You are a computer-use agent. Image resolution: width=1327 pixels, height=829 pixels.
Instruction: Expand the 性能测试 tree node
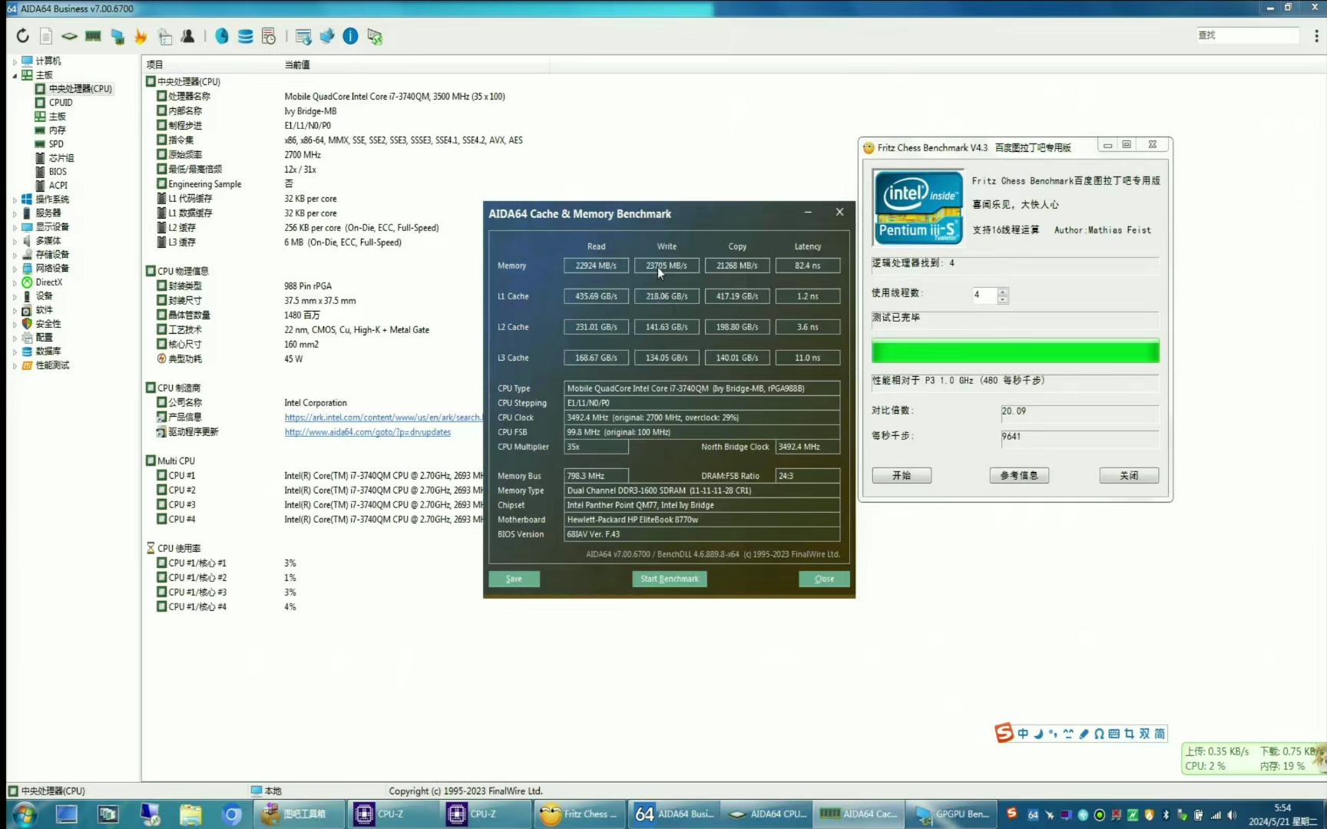tap(15, 366)
